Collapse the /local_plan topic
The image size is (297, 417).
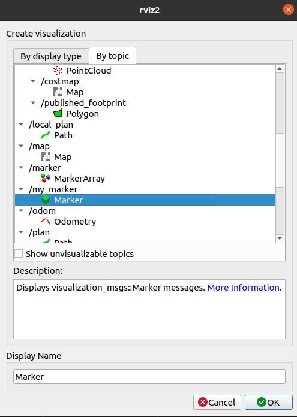coord(21,124)
